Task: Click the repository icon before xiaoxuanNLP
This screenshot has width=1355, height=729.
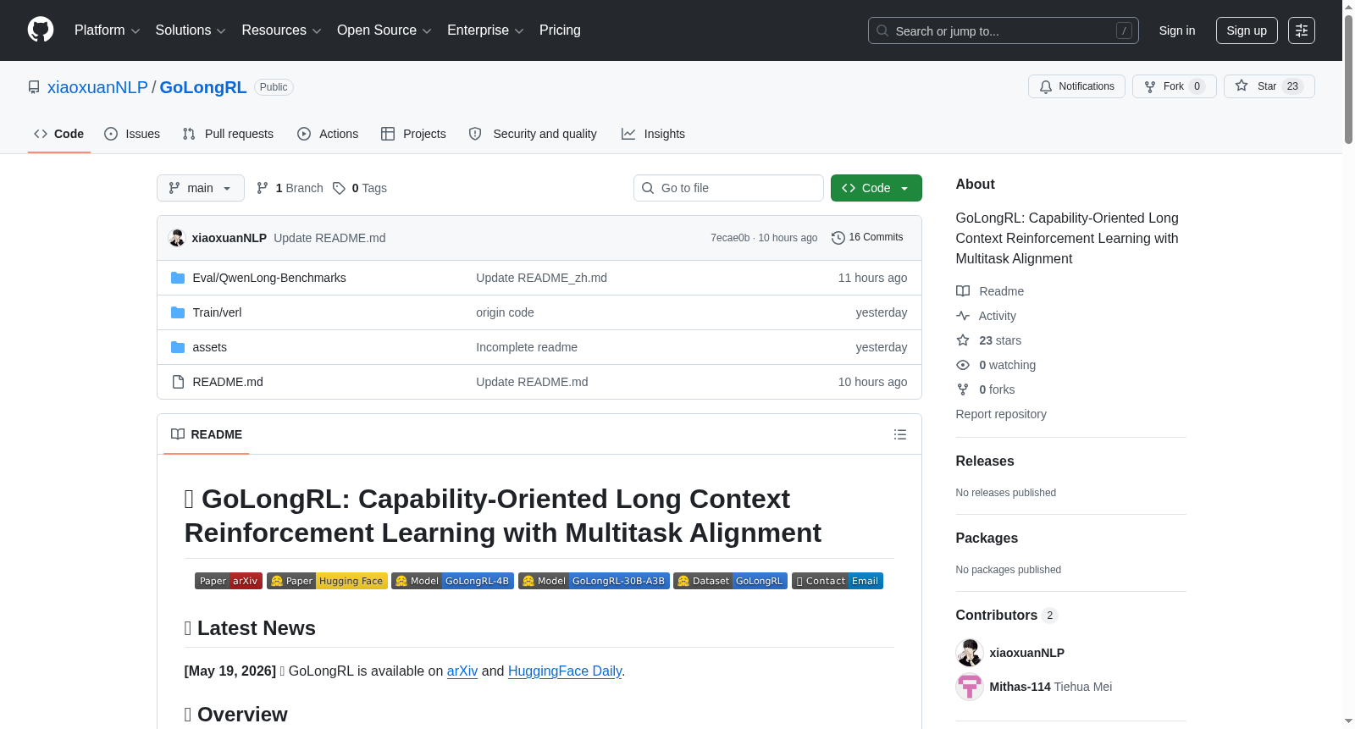Action: pos(34,87)
